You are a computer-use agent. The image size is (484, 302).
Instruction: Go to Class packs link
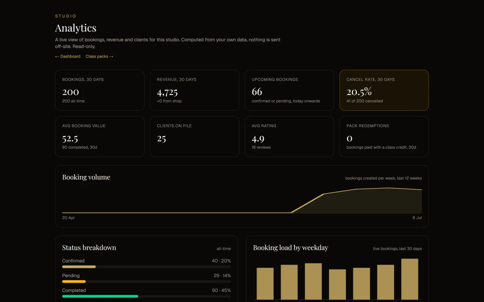point(100,56)
